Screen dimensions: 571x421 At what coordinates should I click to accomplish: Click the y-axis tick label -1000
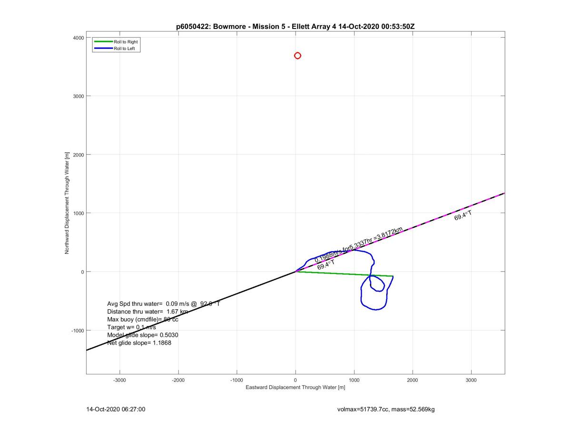click(x=78, y=331)
